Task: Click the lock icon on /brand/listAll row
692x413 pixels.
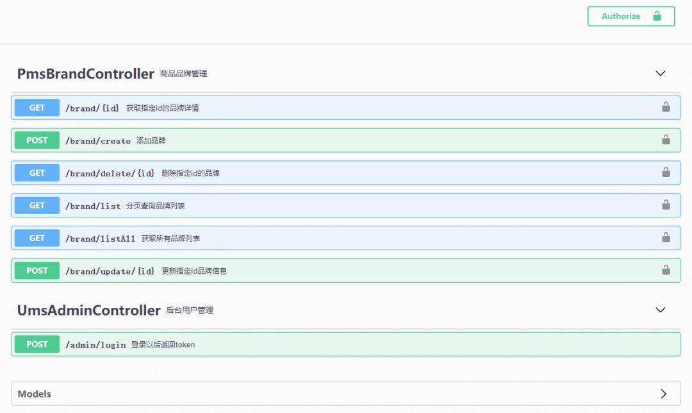Action: [666, 237]
